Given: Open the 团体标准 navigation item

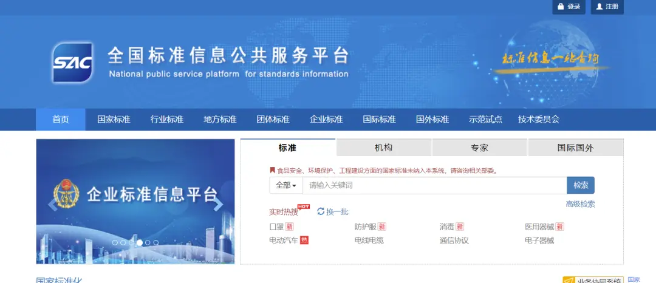Looking at the screenshot, I should [273, 120].
